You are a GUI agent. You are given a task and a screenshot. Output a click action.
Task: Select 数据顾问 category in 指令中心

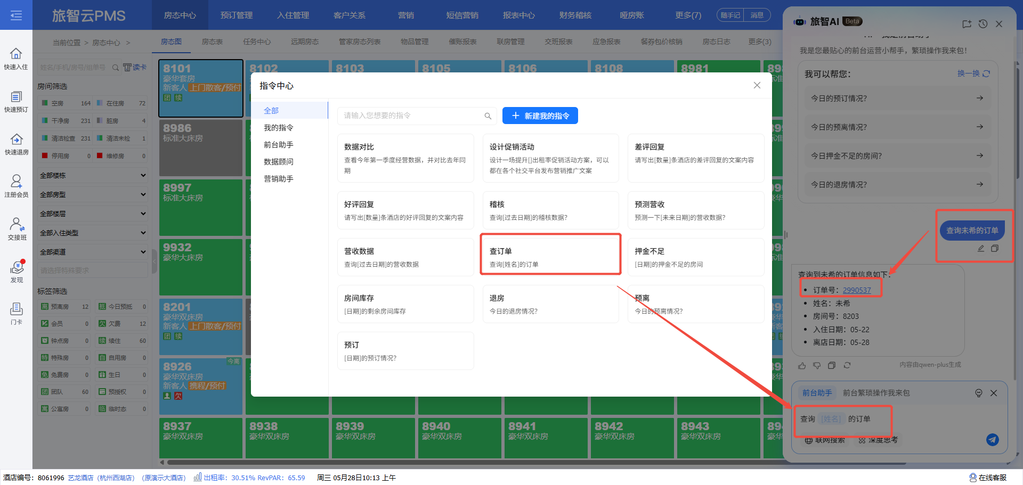pos(279,162)
